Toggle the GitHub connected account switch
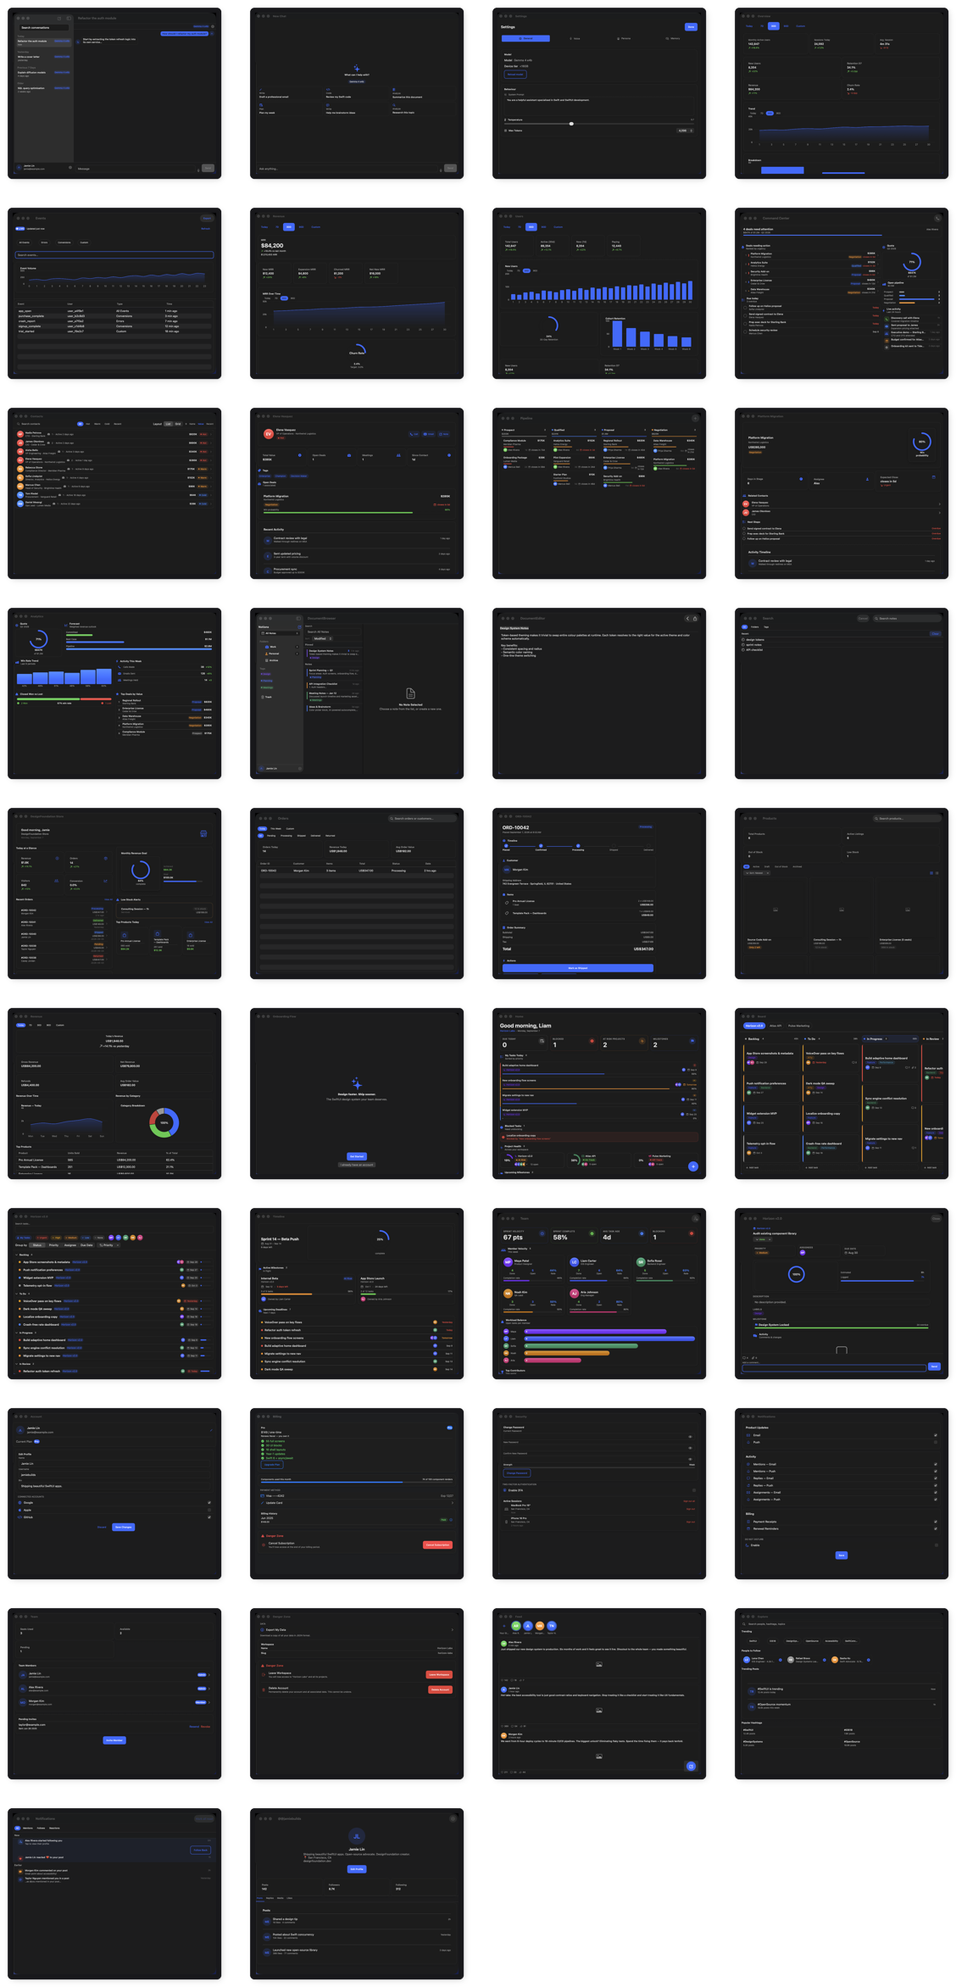The height and width of the screenshot is (1987, 956). click(209, 1517)
